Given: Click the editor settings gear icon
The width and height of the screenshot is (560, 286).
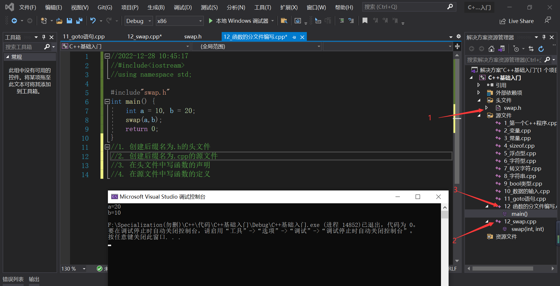Looking at the screenshot, I should (459, 36).
